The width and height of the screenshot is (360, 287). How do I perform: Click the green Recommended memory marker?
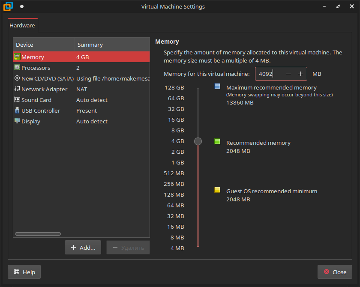click(x=217, y=141)
